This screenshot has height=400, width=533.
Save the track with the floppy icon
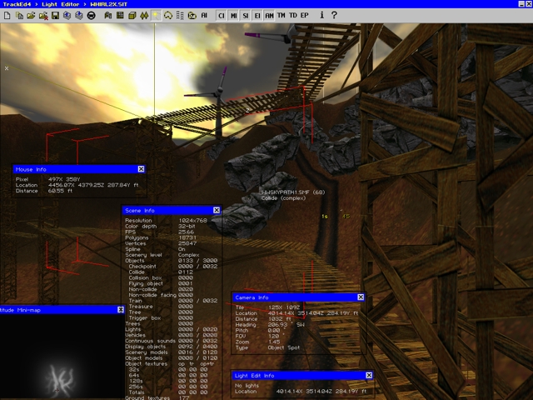pyautogui.click(x=55, y=15)
